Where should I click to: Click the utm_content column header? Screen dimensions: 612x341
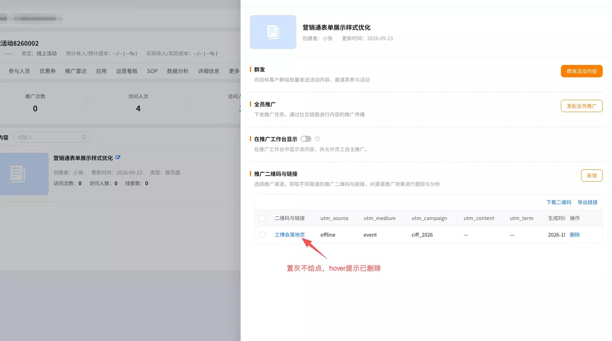479,218
